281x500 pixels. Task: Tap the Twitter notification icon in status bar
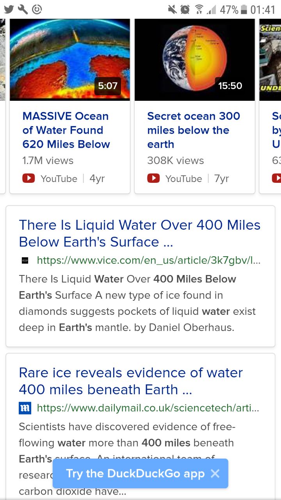pos(9,9)
